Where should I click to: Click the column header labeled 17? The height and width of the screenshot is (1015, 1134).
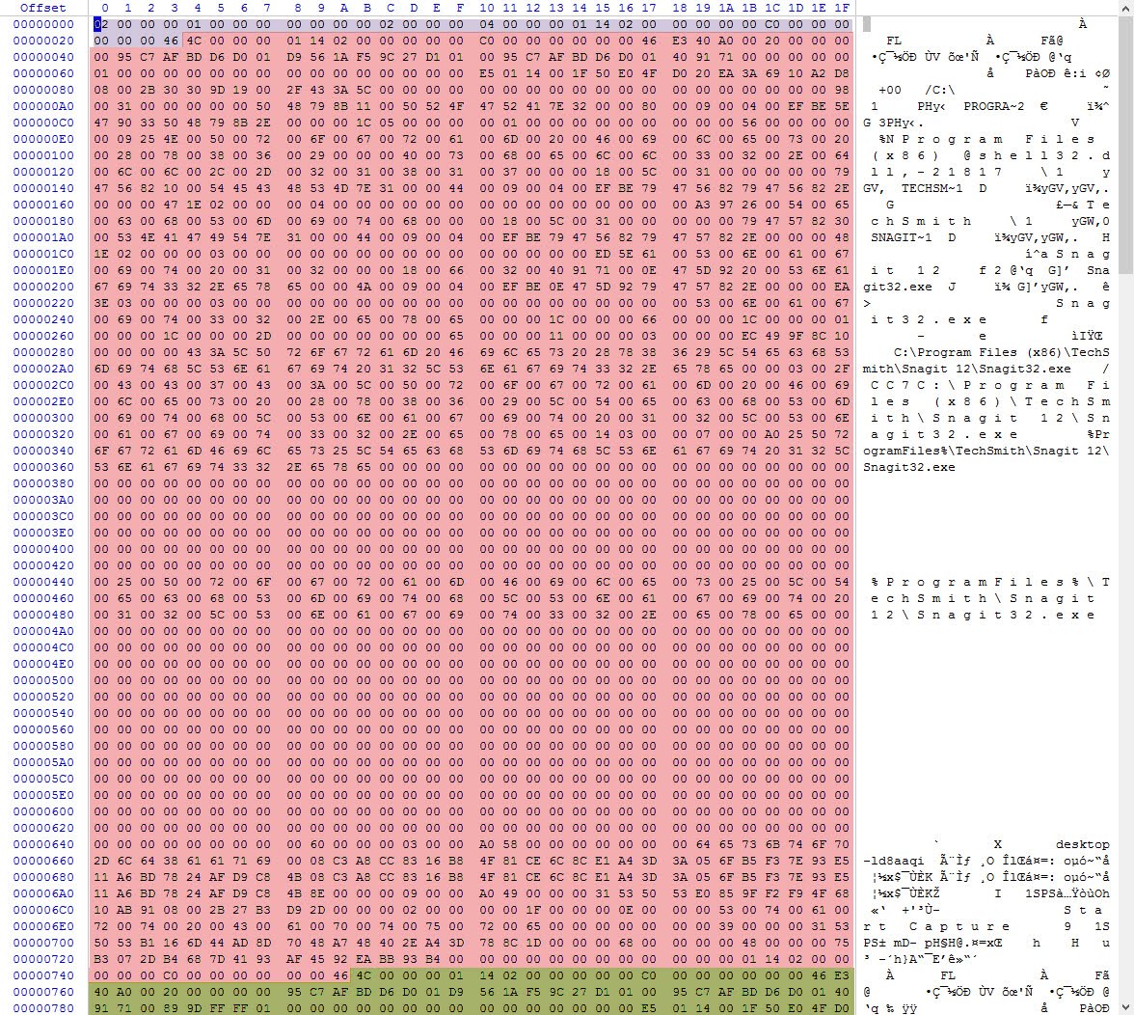(x=649, y=8)
